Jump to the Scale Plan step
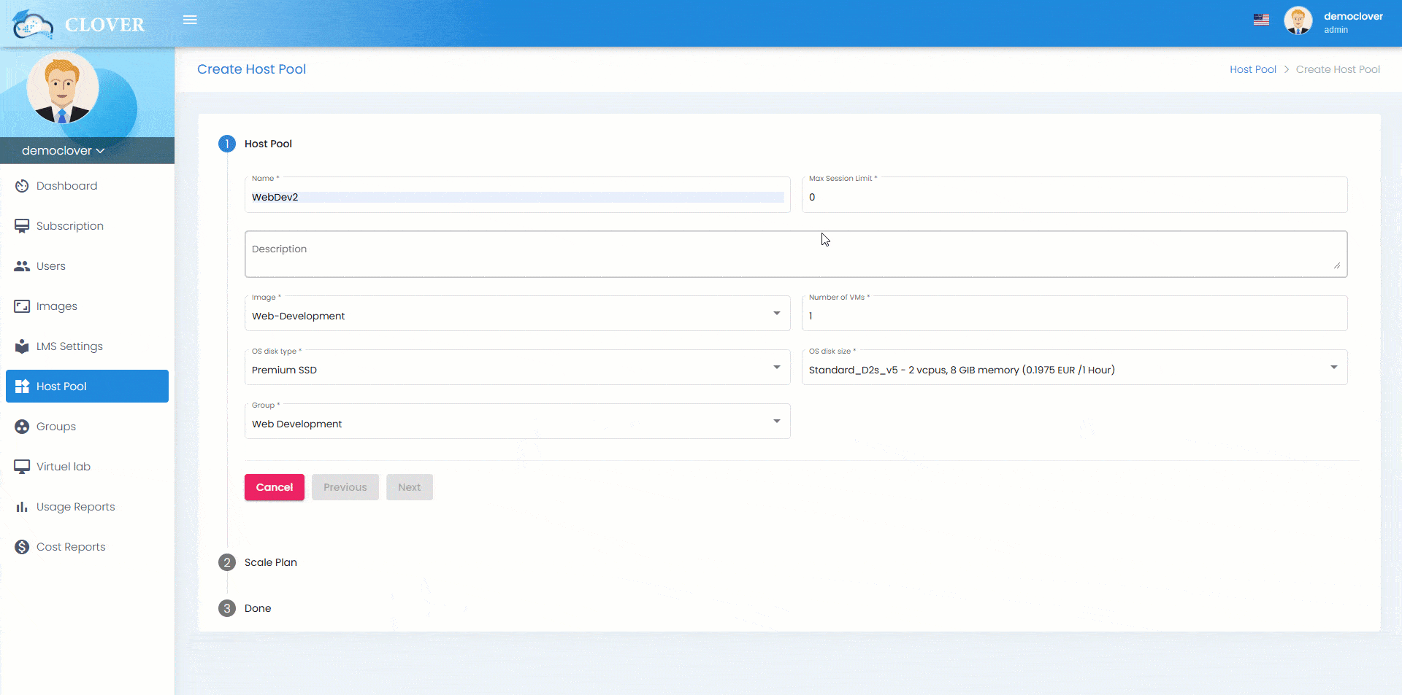The width and height of the screenshot is (1402, 695). pos(270,562)
